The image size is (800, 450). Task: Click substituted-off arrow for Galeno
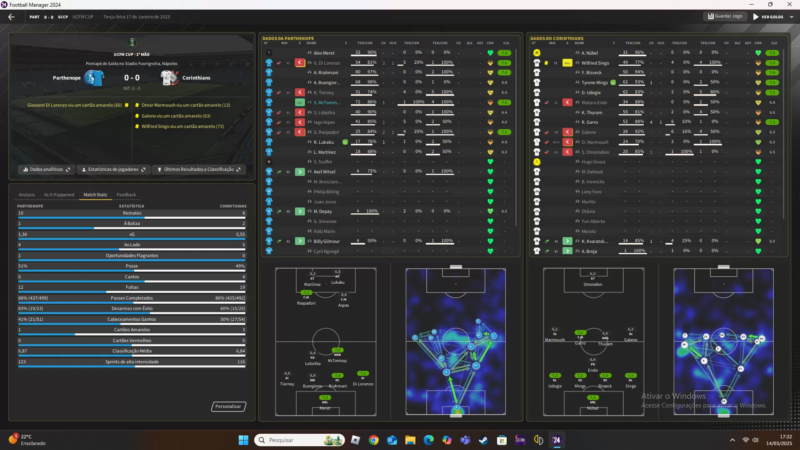pyautogui.click(x=567, y=132)
